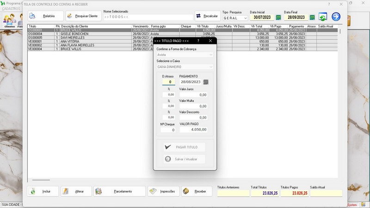Click the Saldo Atual column header
This screenshot has height=208, width=370.
tap(327, 26)
